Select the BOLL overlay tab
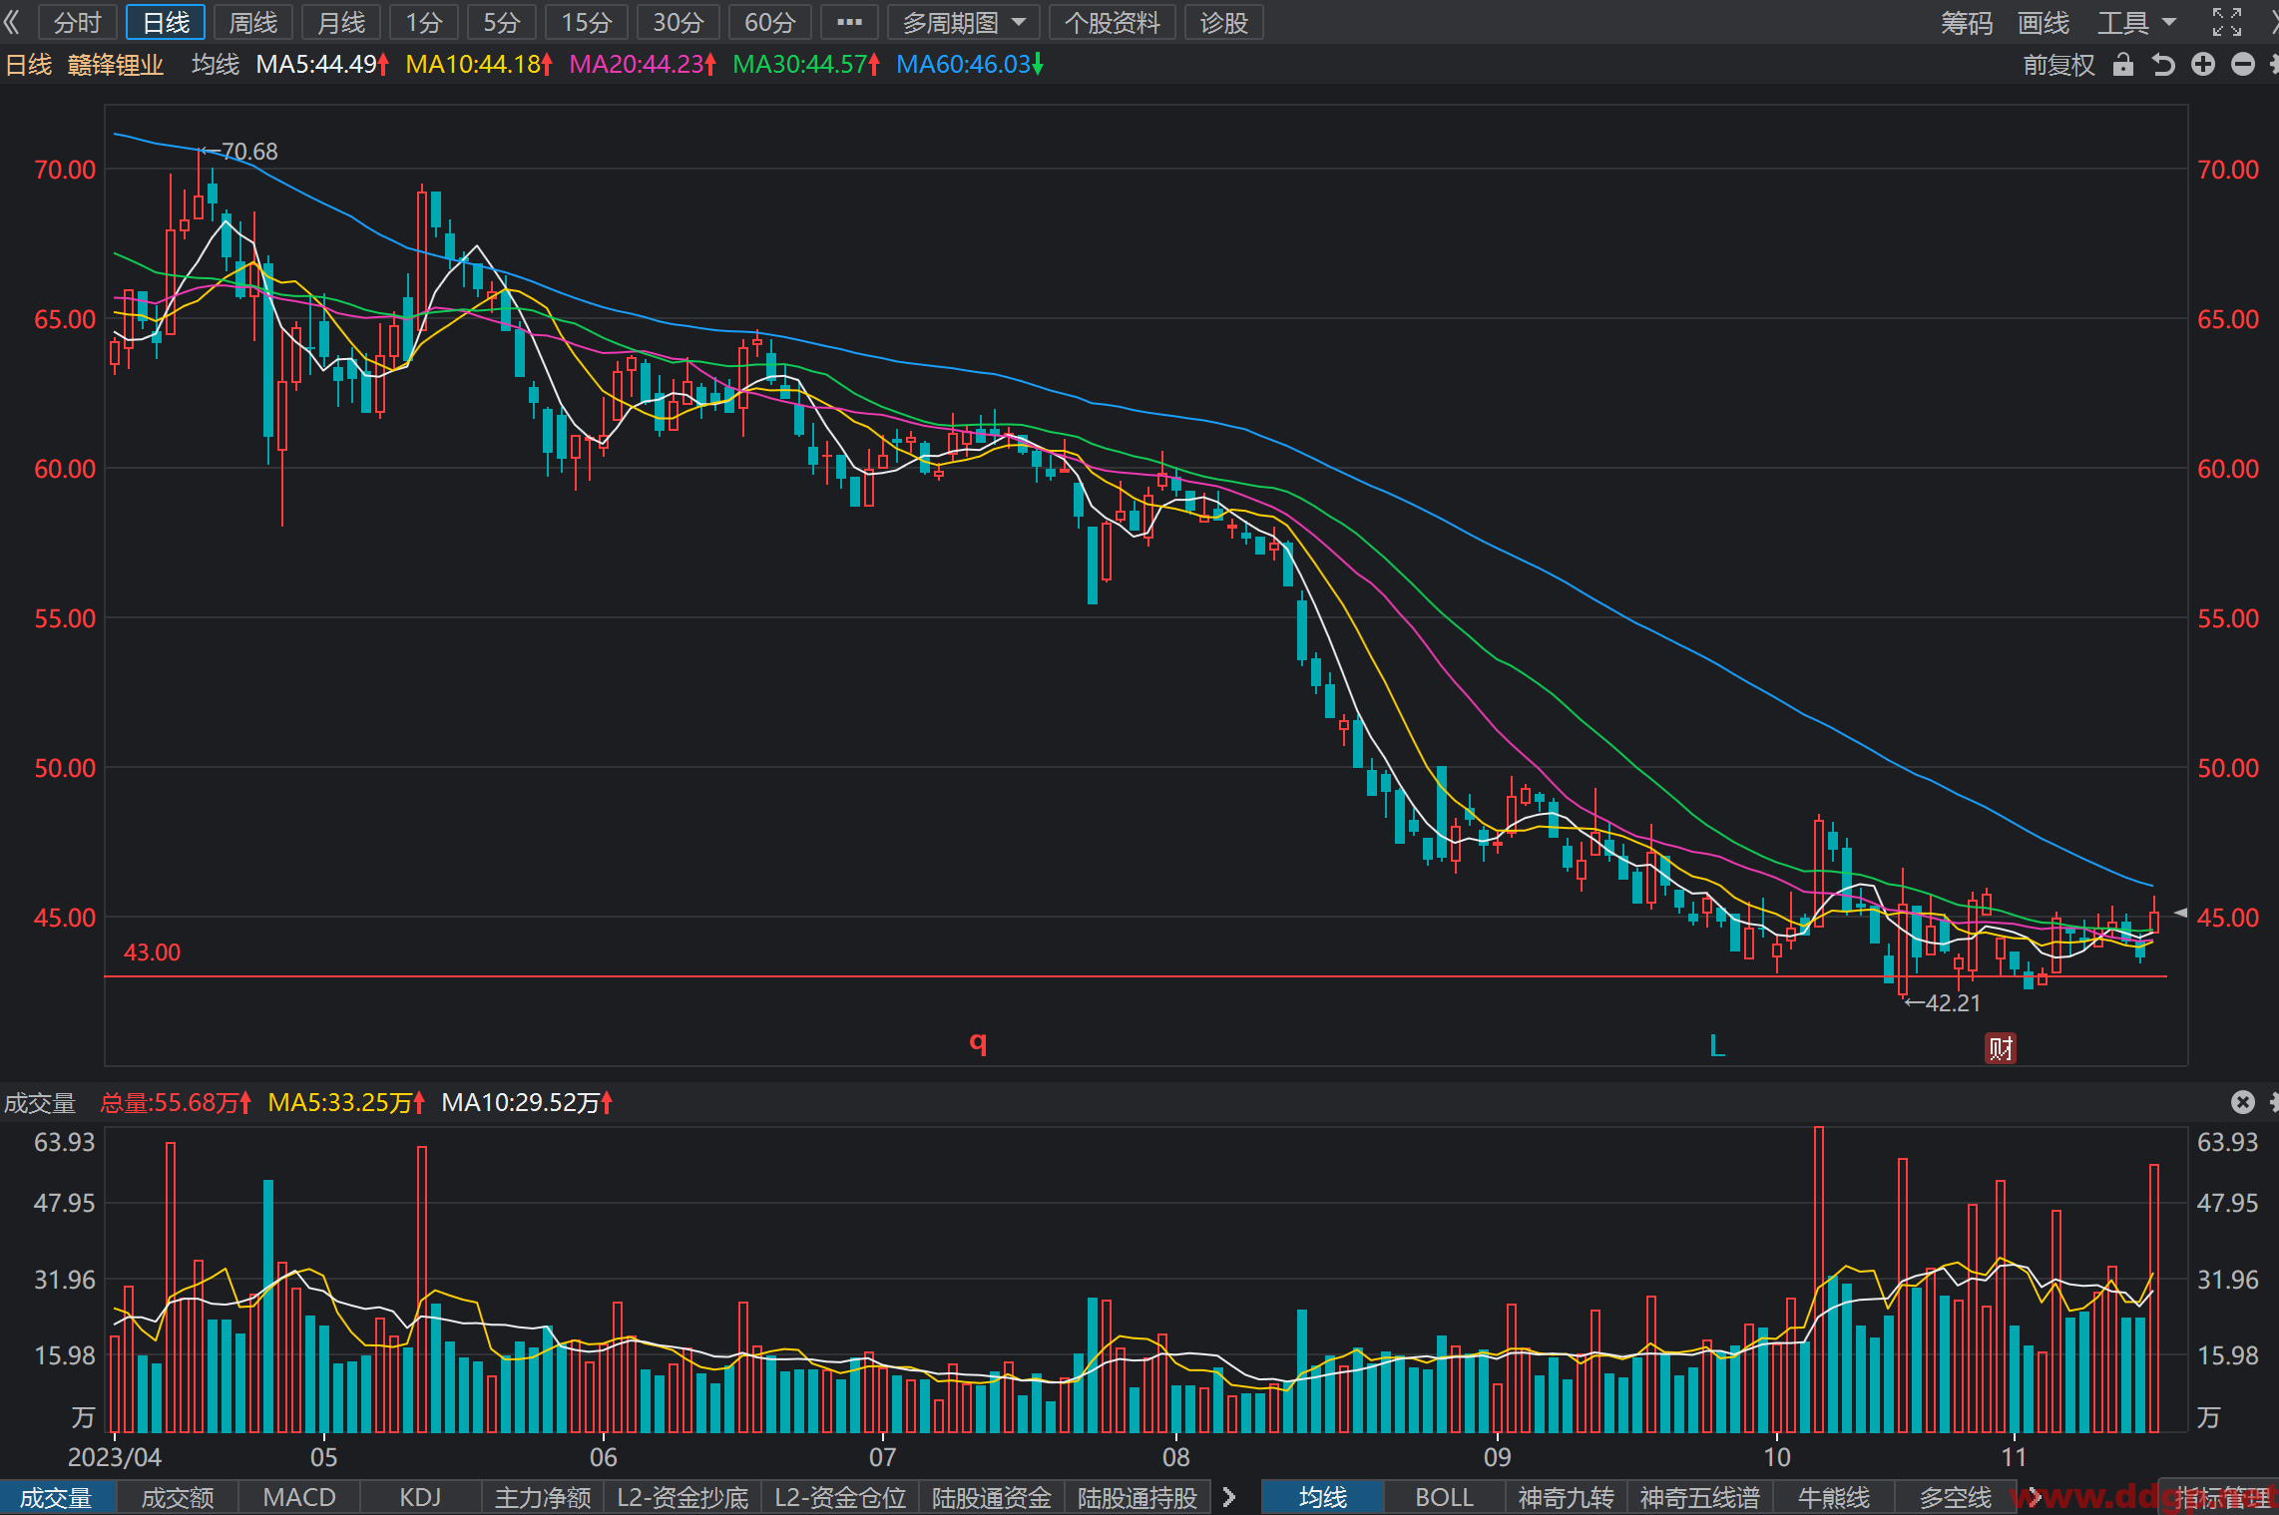The height and width of the screenshot is (1515, 2279). [x=1445, y=1498]
